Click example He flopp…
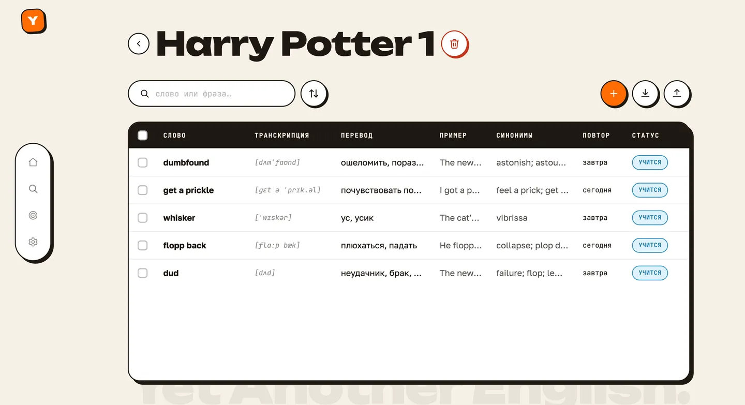Screen dimensions: 745x405 click(x=461, y=246)
